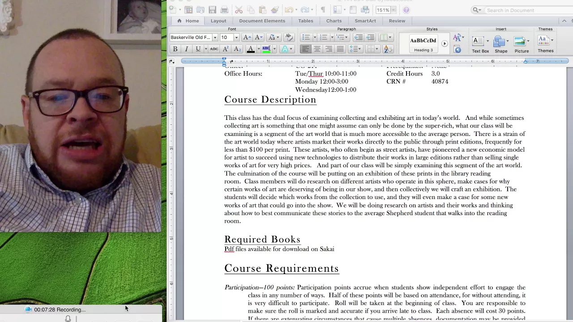
Task: Show next styles with arrow button
Action: tap(444, 44)
